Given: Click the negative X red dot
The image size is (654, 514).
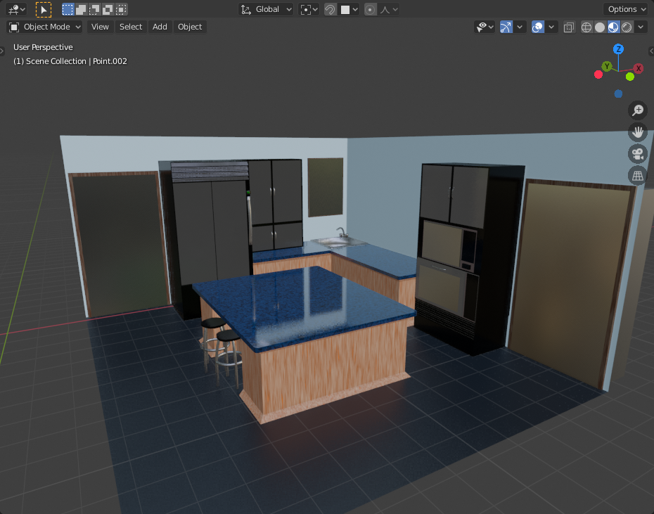Looking at the screenshot, I should (598, 75).
